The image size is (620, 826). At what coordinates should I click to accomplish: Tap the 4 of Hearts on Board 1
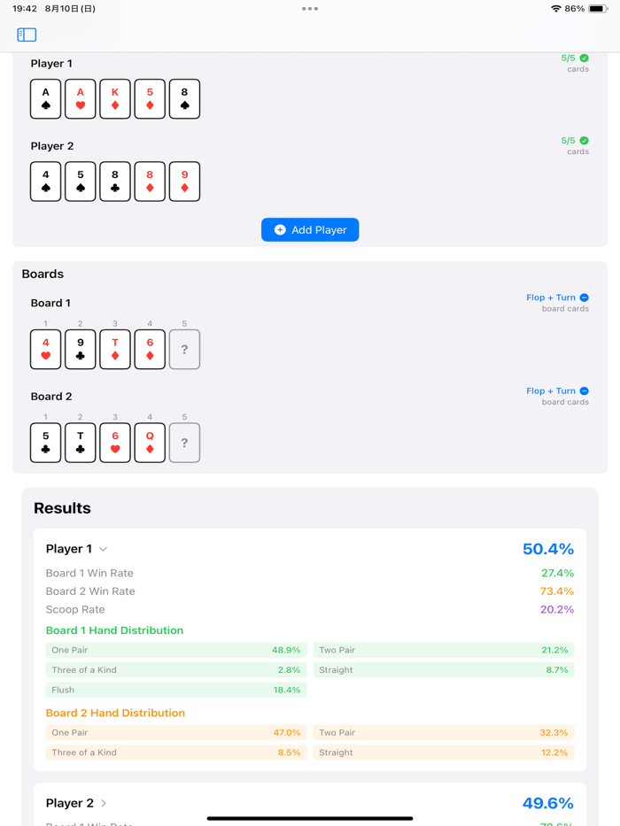(x=45, y=349)
